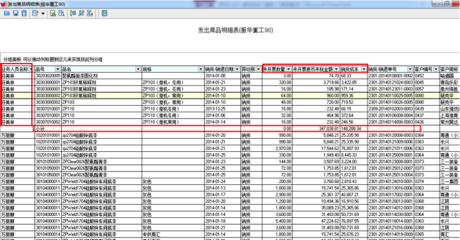Screen dimensions: 460x240
Task: Click the grouping panel hint text area
Action: (x=53, y=60)
